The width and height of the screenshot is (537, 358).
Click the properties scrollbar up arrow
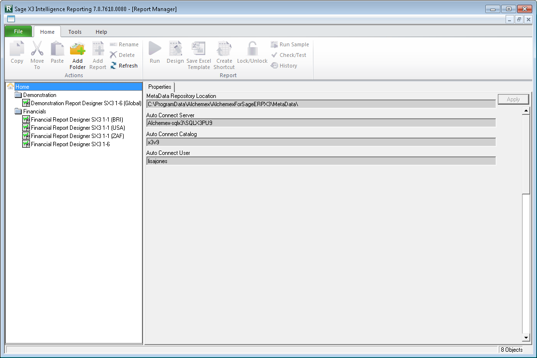tap(526, 110)
